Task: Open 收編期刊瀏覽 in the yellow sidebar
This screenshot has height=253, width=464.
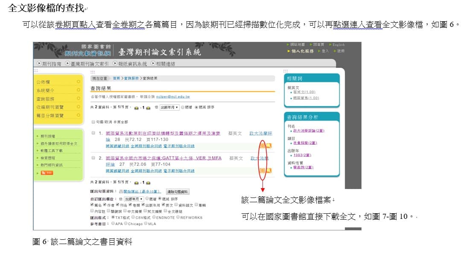Action: coord(50,107)
